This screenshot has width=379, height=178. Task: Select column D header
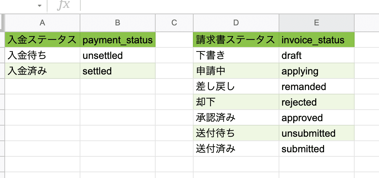tap(236, 23)
